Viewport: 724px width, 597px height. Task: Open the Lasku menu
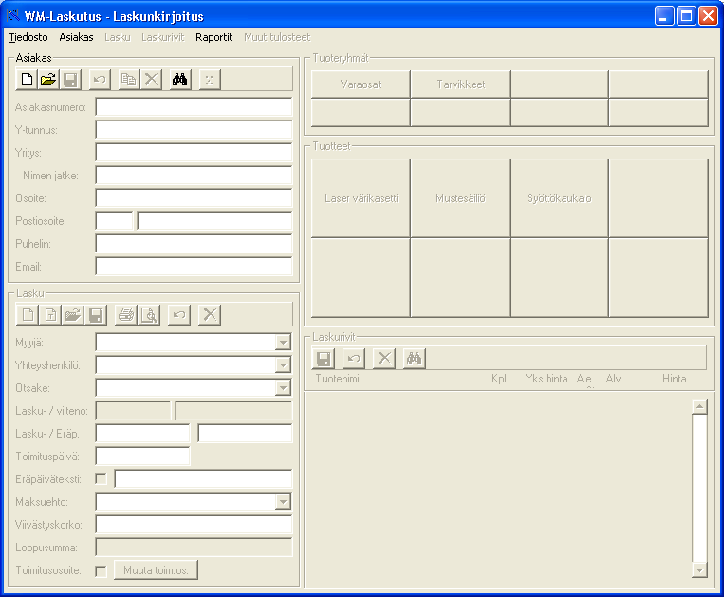[x=118, y=37]
